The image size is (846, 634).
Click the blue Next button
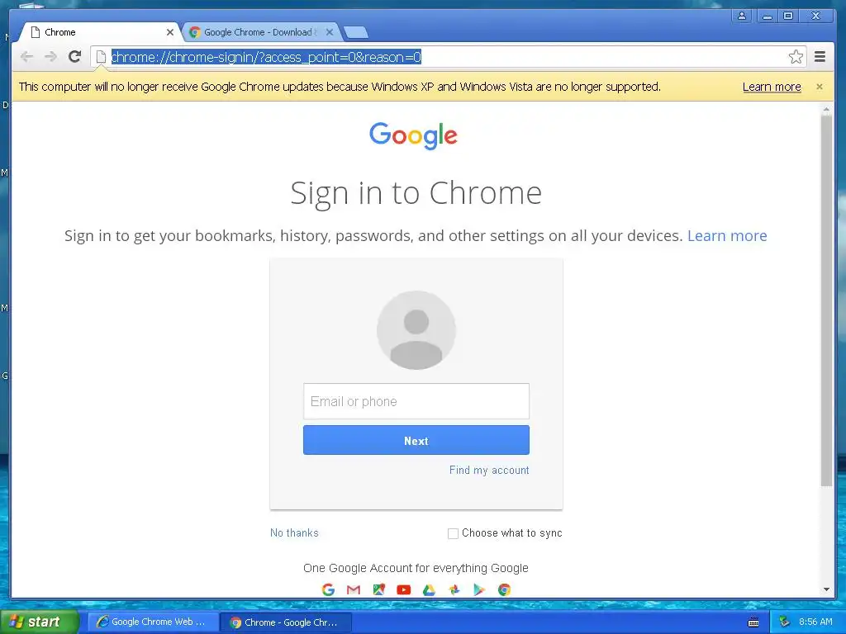[416, 440]
